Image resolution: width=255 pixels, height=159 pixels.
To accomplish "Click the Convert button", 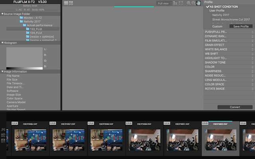I will [x=235, y=107].
